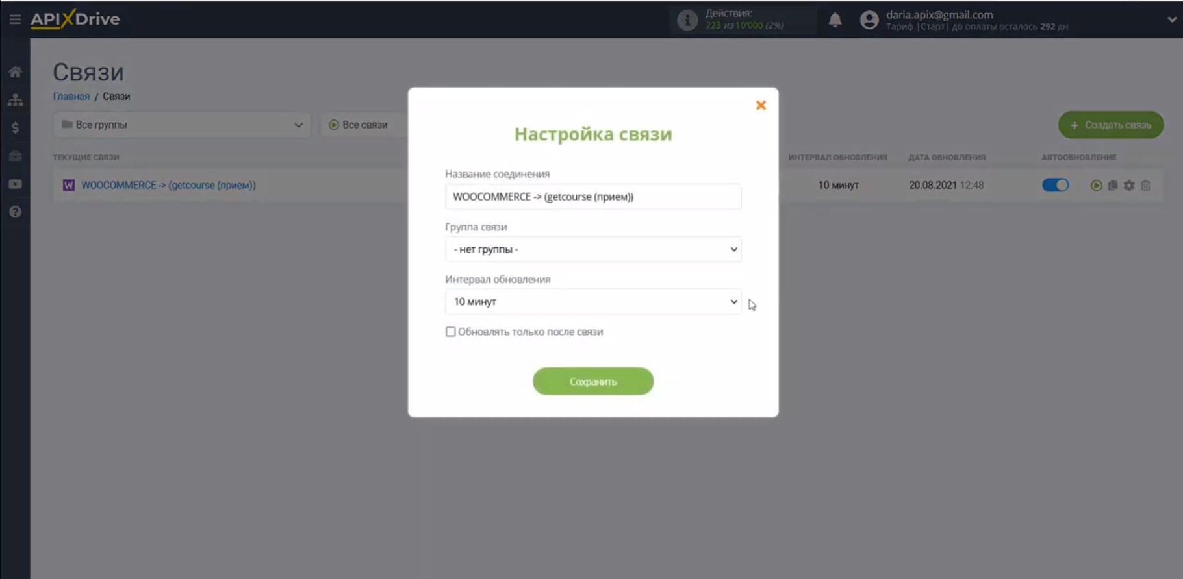Expand the account menu chevron
The image size is (1183, 579).
[x=1172, y=19]
